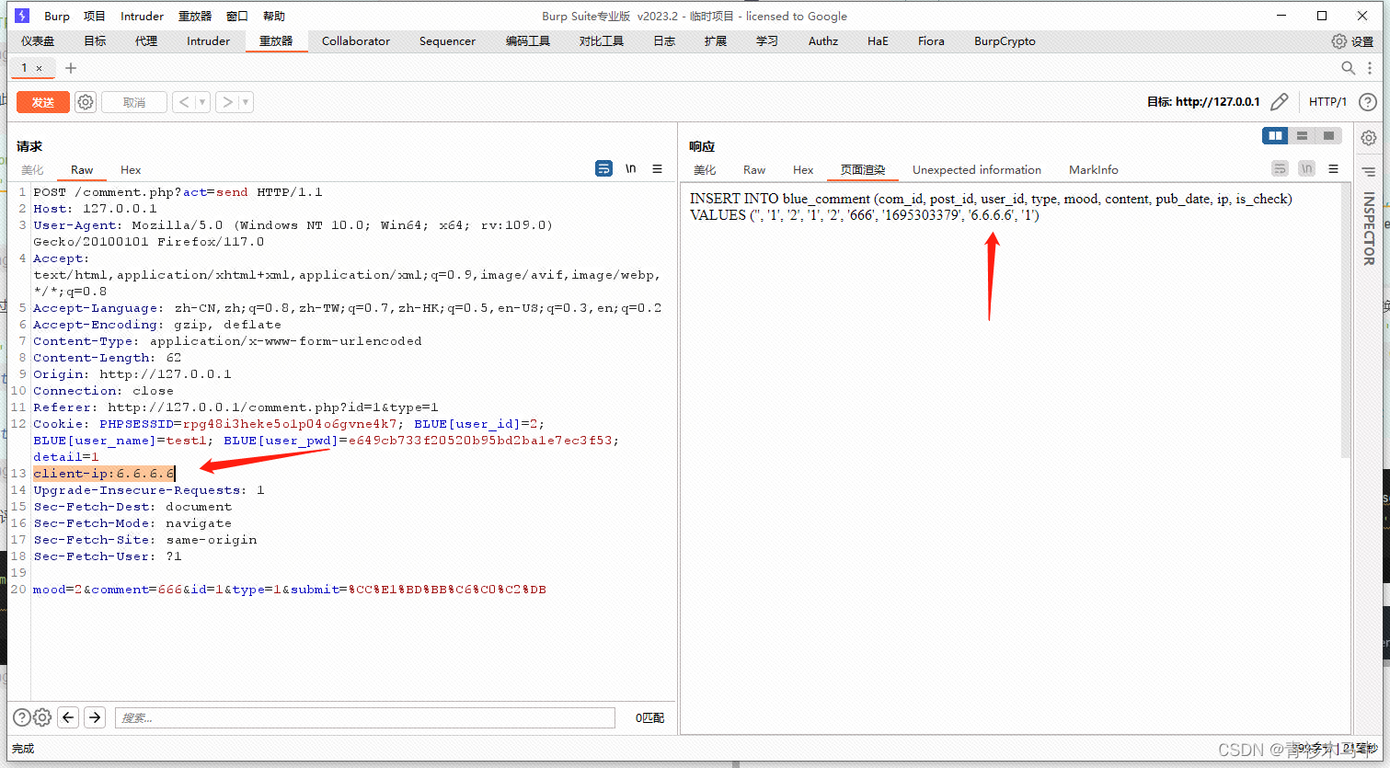Toggle request non-printable characters \n button
1390x768 pixels.
[631, 168]
